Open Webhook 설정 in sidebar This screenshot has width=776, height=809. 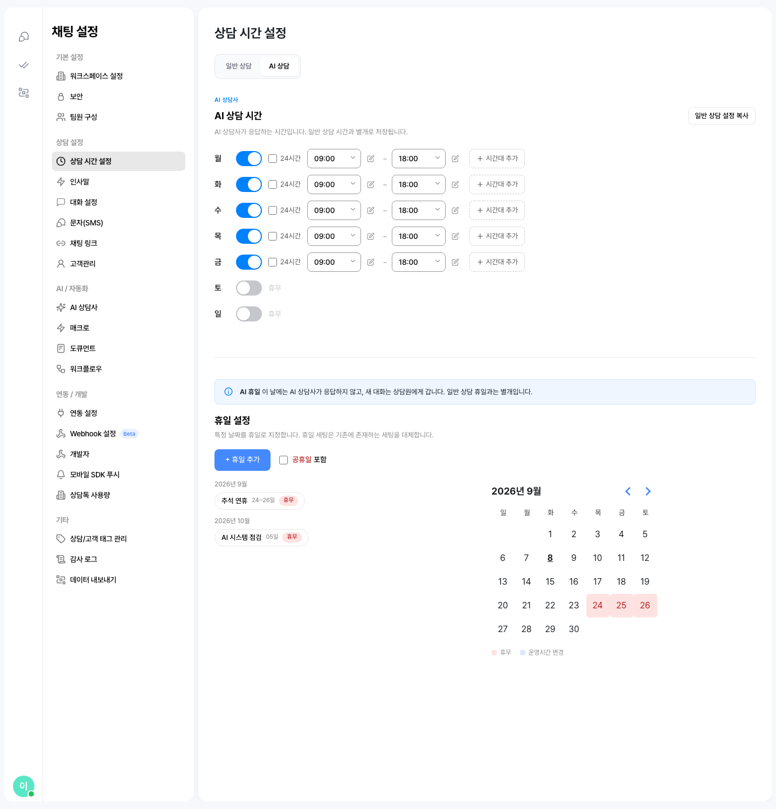(119, 434)
